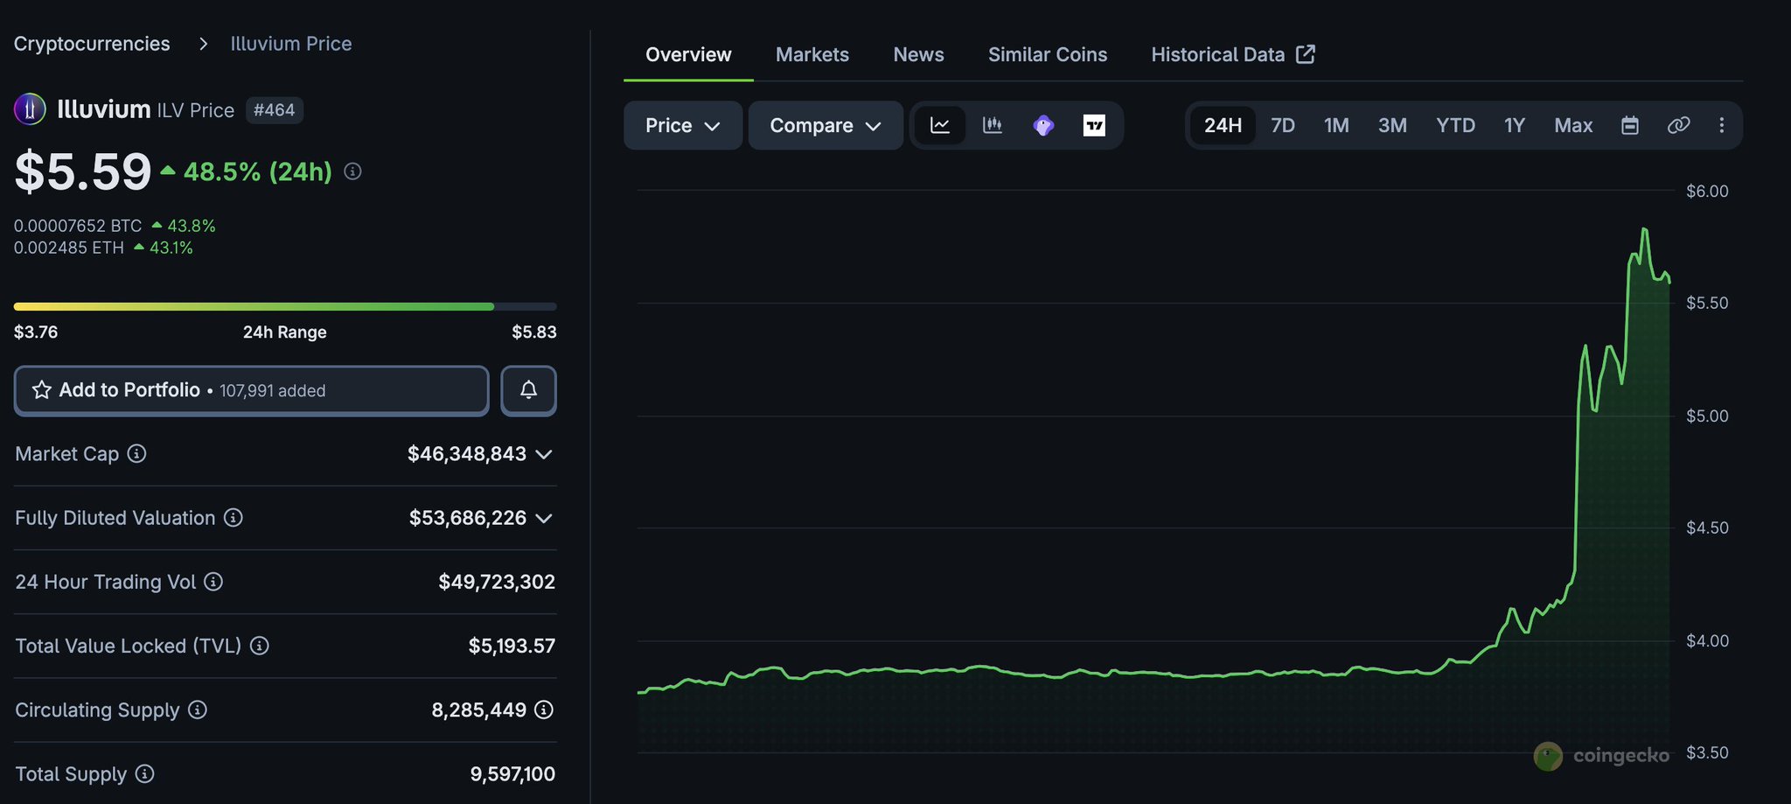Select the 24H time range
Screen dimensions: 1791x804
point(1223,125)
